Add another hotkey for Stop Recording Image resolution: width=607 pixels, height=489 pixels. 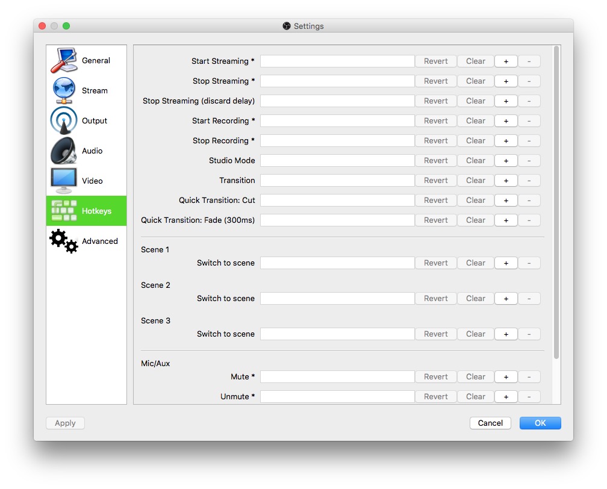pyautogui.click(x=506, y=140)
